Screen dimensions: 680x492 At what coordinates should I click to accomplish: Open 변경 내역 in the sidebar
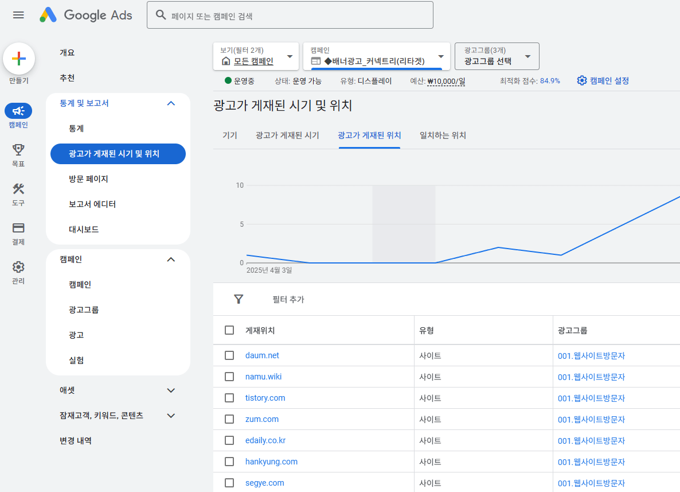tap(76, 441)
